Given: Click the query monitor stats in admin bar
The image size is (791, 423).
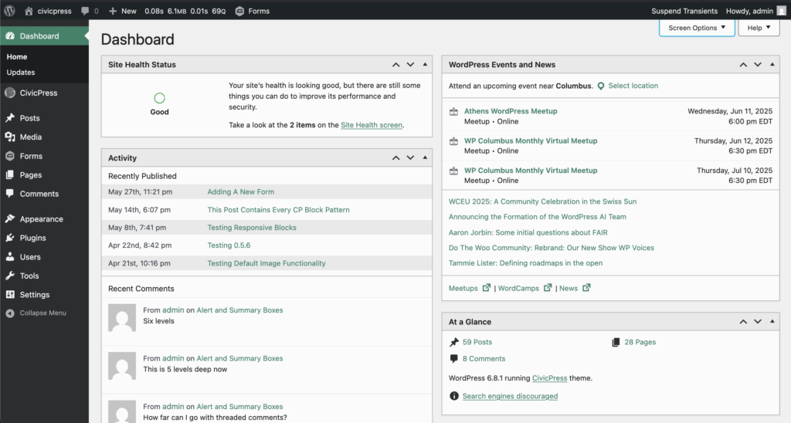Looking at the screenshot, I should (x=185, y=11).
